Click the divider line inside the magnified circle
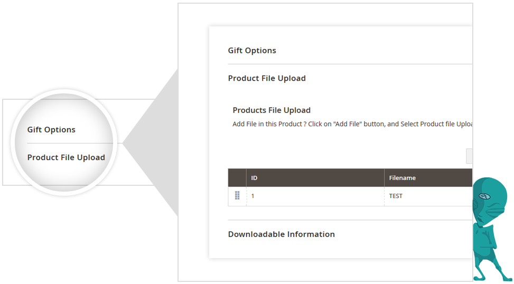The image size is (514, 284). click(x=69, y=143)
